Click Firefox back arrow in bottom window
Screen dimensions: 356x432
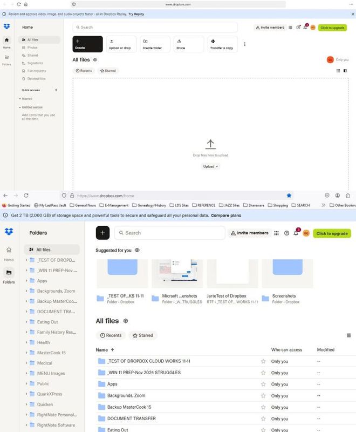point(5,195)
